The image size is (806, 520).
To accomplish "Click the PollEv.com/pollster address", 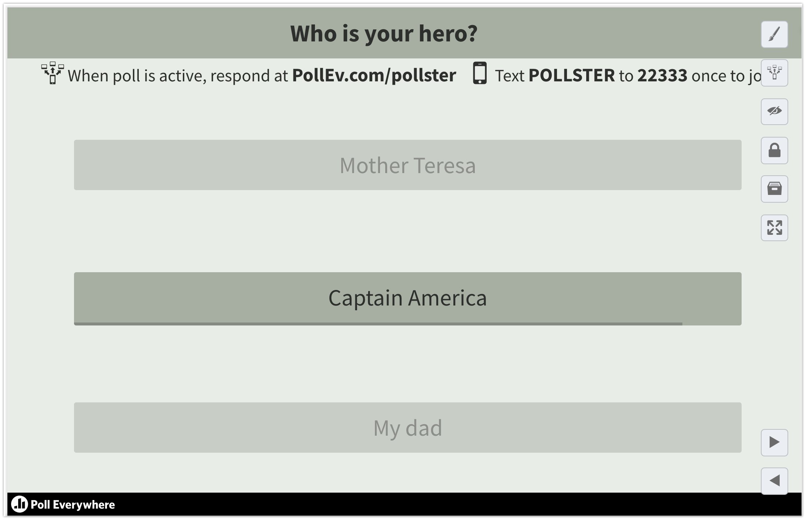I will pos(374,75).
